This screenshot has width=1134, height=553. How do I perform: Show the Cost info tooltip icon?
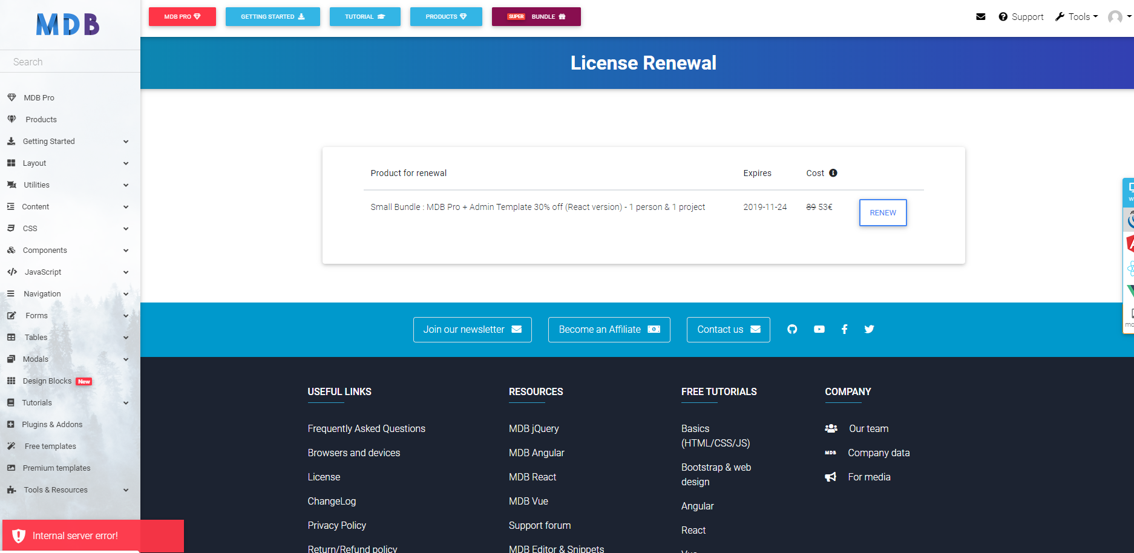click(x=833, y=173)
